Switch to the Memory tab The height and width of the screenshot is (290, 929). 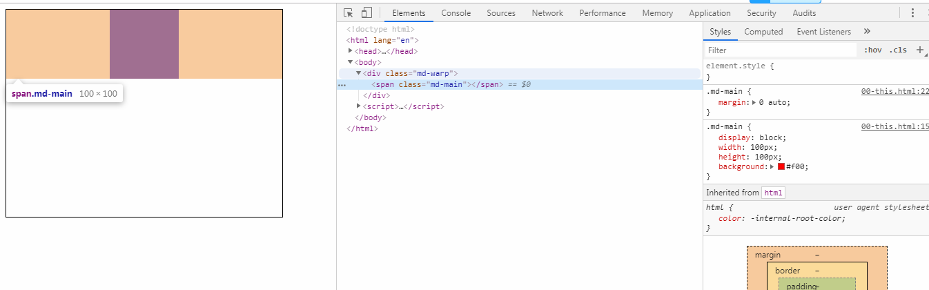[x=657, y=13]
